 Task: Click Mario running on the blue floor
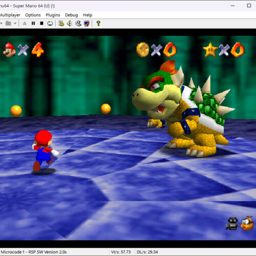(45, 151)
